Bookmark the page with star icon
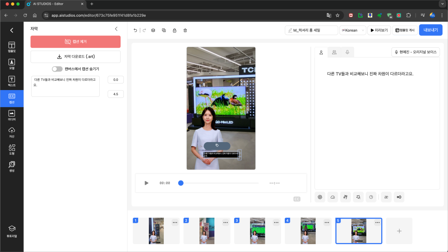 point(338,15)
